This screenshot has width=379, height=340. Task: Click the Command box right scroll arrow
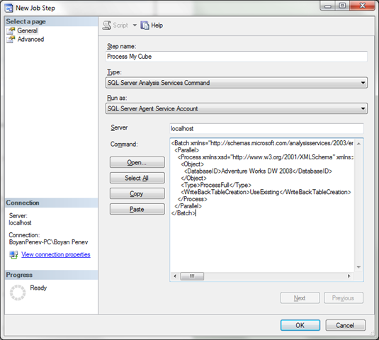tap(349, 276)
